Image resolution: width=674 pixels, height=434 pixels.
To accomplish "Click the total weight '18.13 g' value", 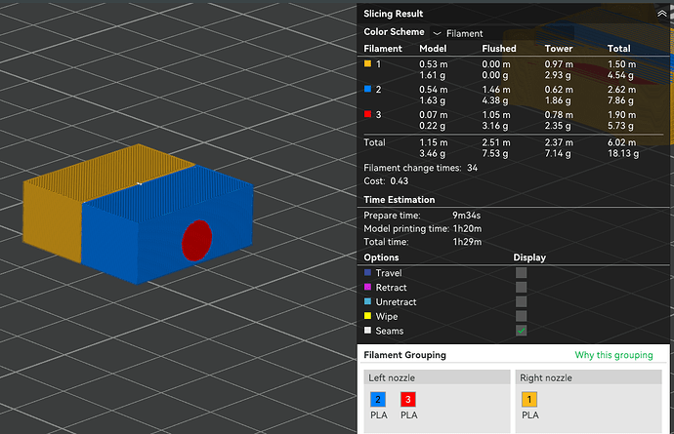I will (623, 154).
